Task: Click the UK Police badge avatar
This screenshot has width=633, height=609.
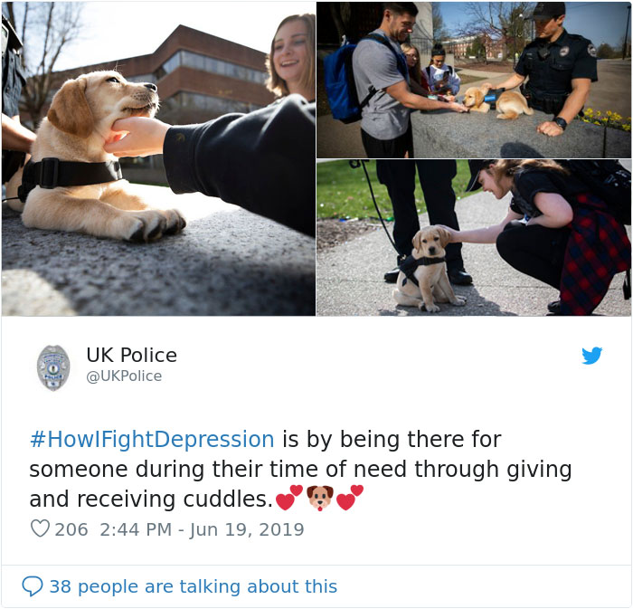Action: pyautogui.click(x=53, y=367)
